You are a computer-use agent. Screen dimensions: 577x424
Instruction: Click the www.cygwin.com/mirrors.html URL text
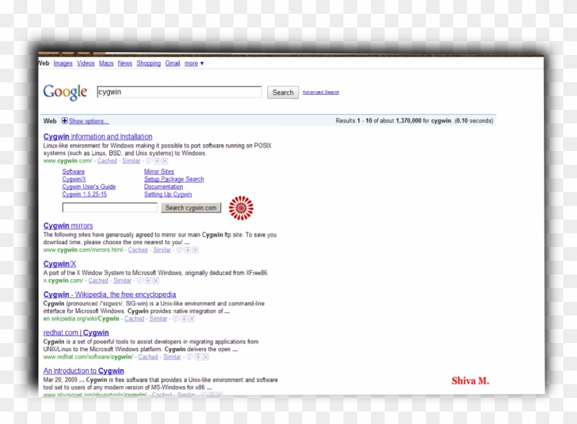83,250
